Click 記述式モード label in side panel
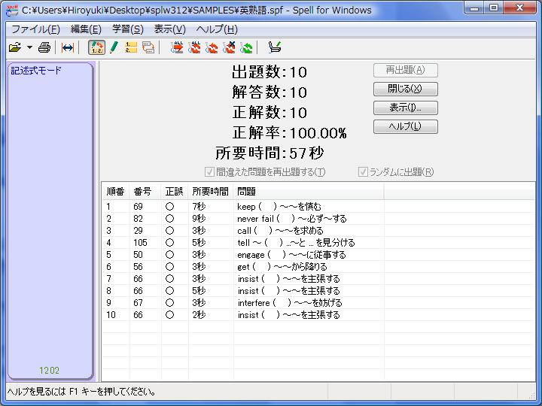This screenshot has width=542, height=406. point(36,71)
